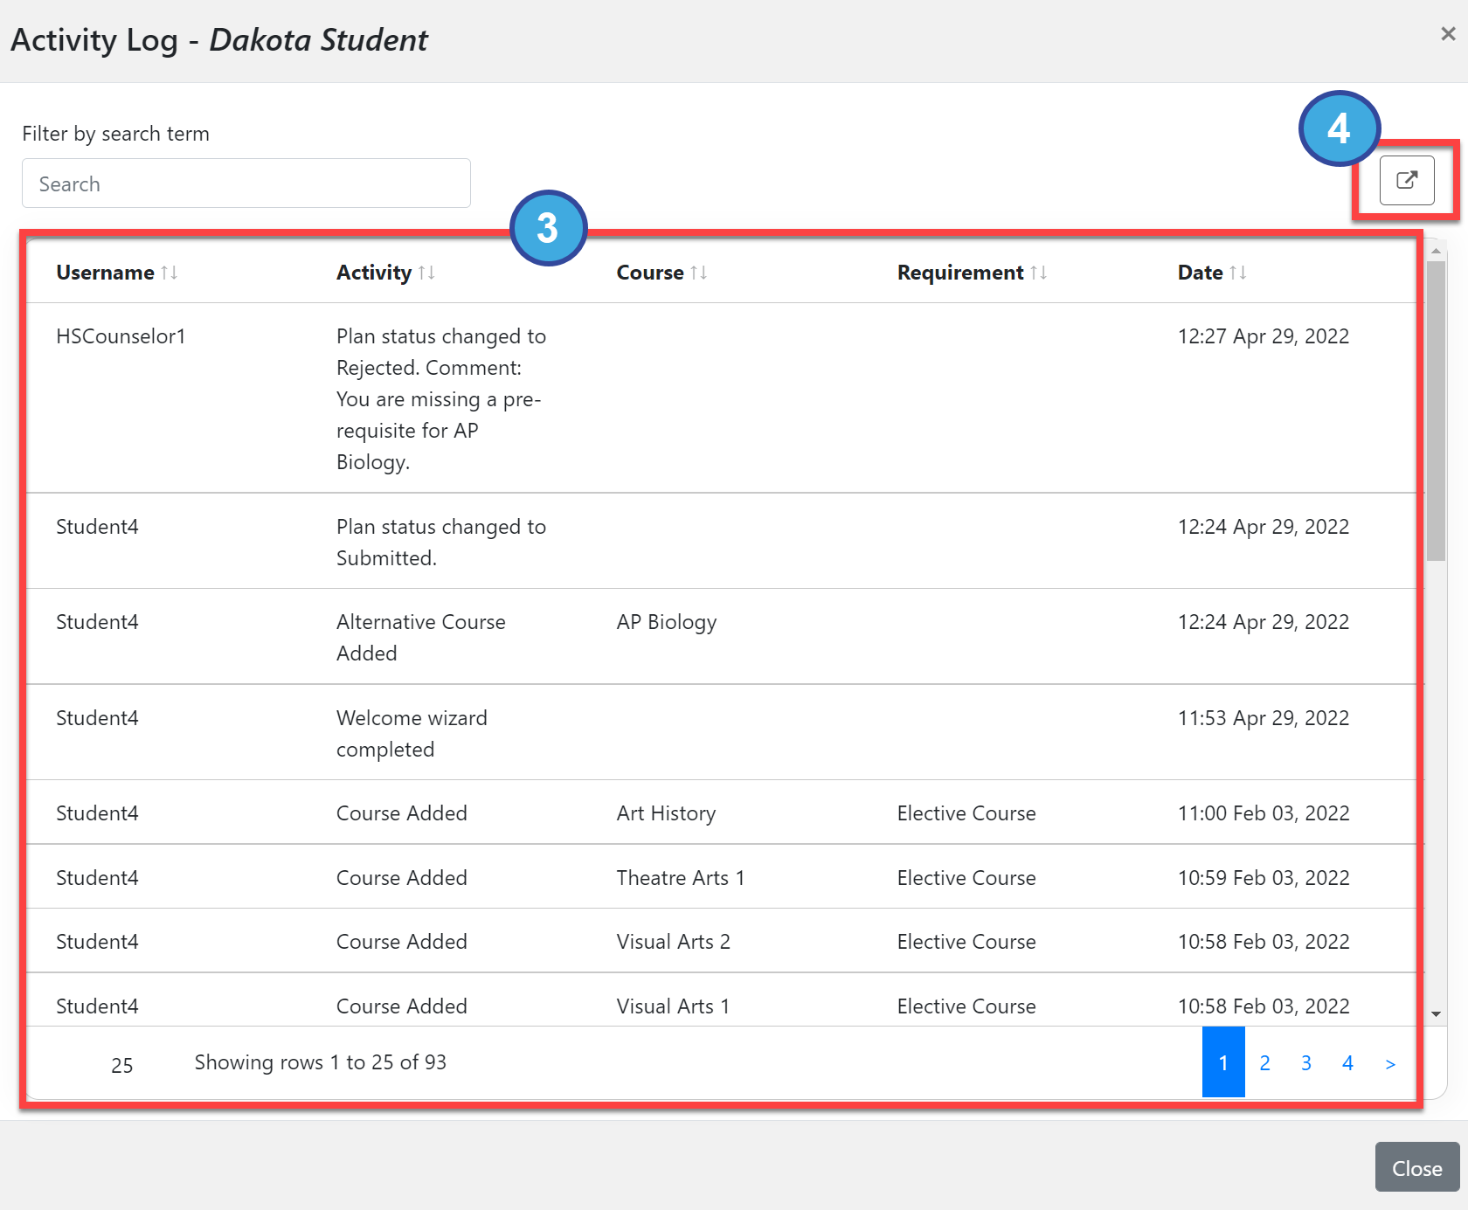This screenshot has height=1210, width=1468.
Task: Click Elective Course in the Visual Arts 2 row
Action: coord(966,942)
